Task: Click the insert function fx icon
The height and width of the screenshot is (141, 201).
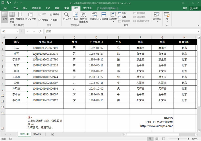Action: click(40, 31)
